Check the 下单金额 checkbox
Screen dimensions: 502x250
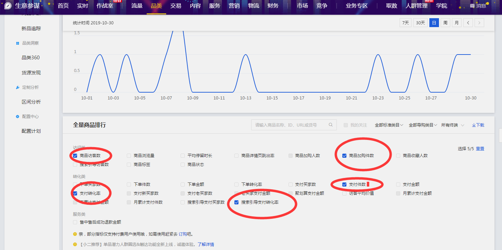(183, 184)
